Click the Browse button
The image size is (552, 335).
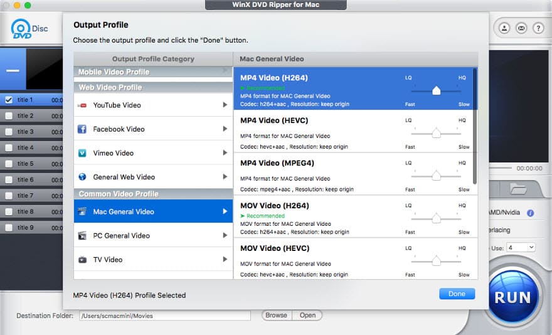point(275,316)
